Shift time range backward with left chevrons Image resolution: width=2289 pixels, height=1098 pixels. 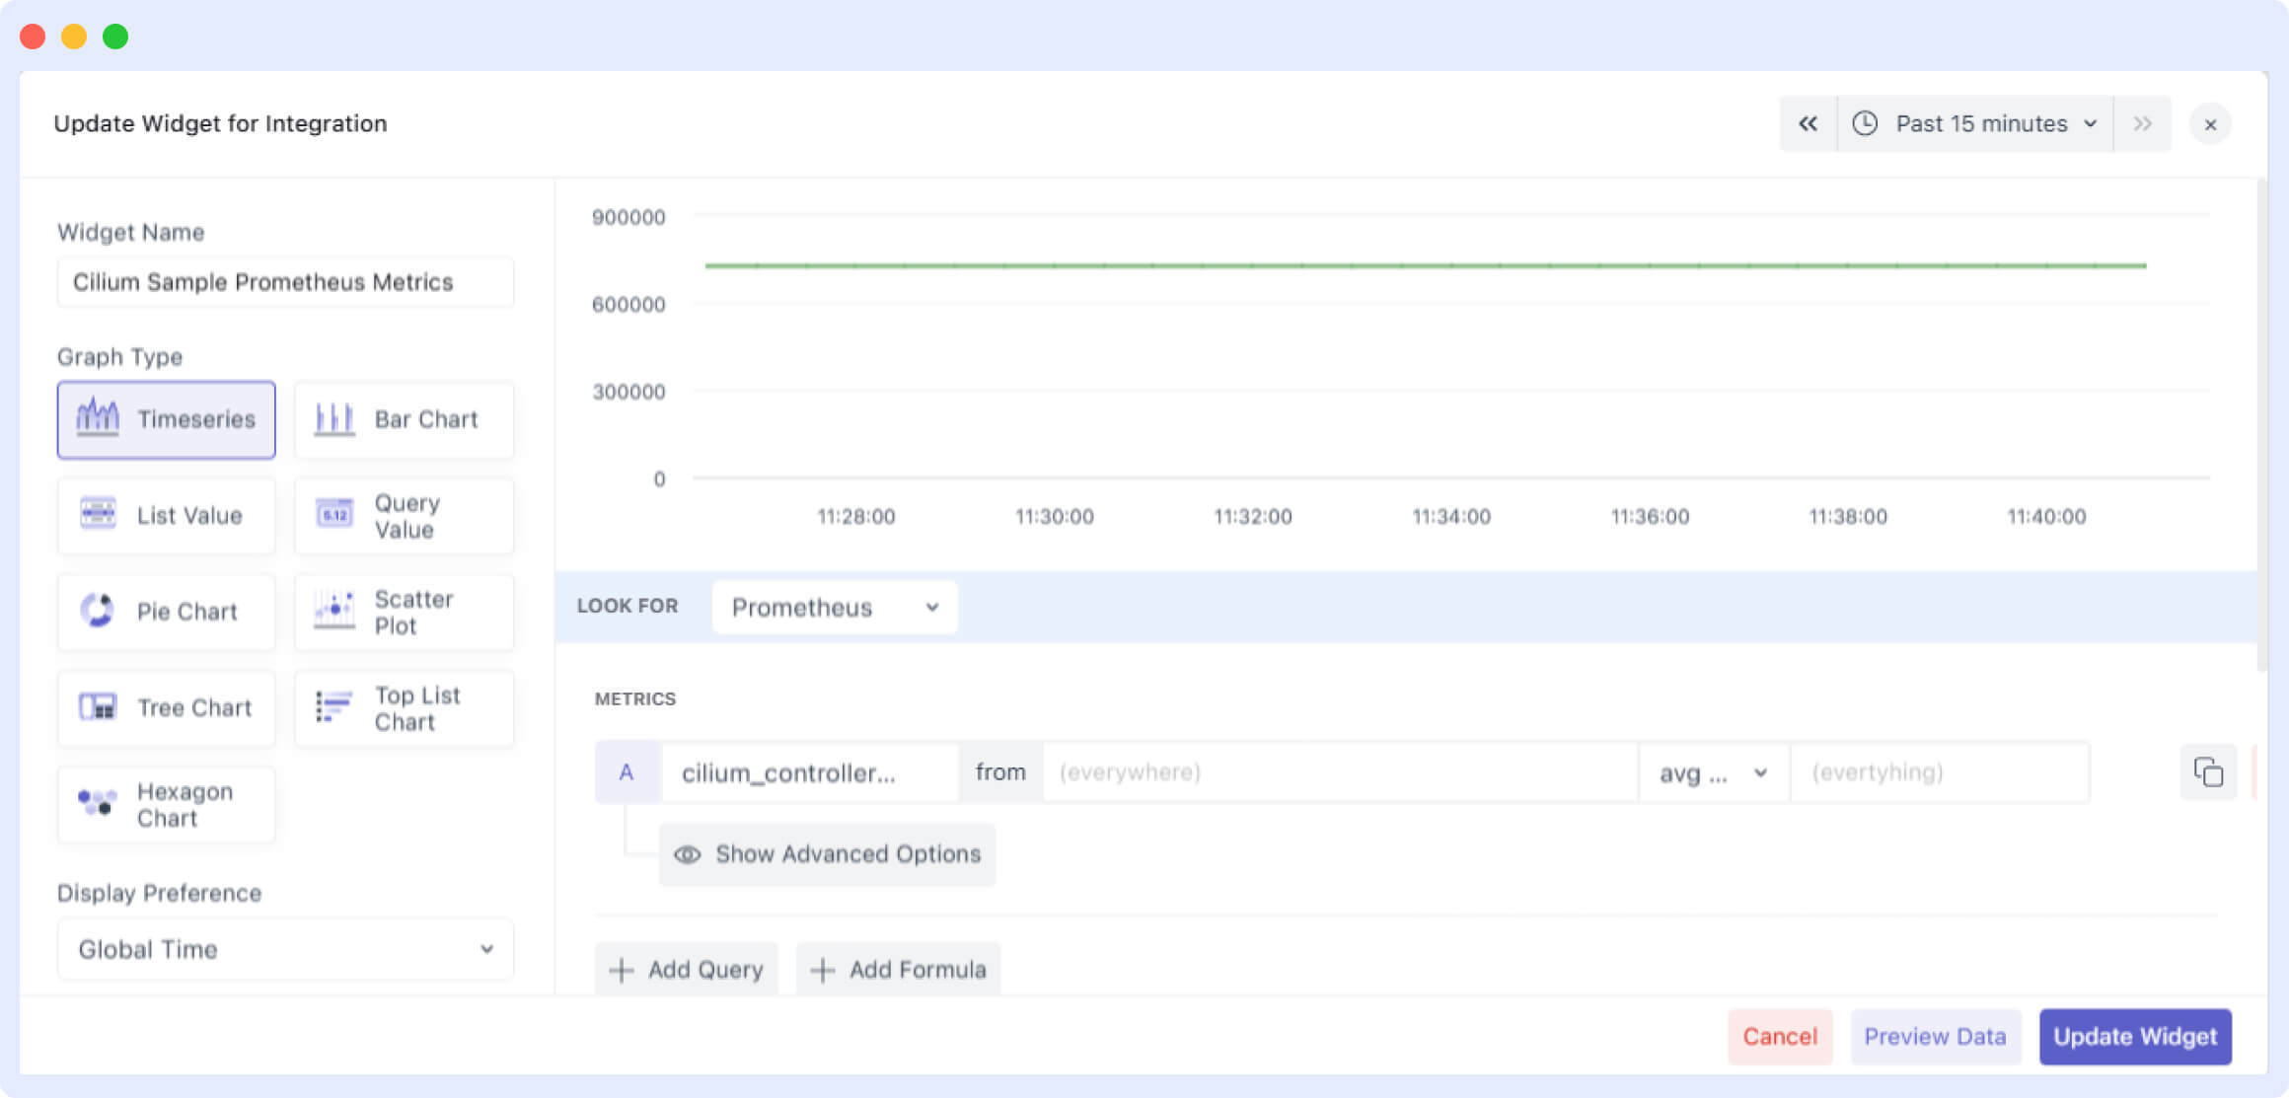point(1808,123)
